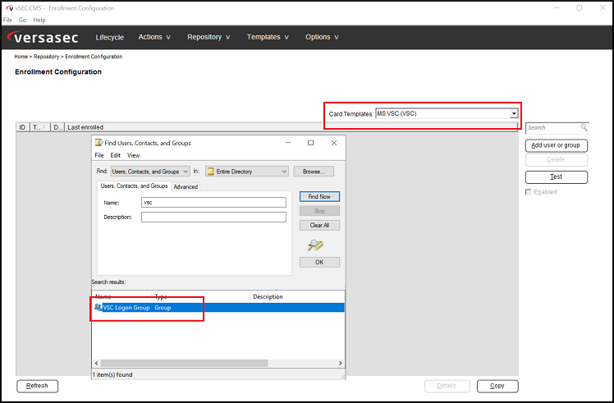Open the In Entire Directory dropdown
614x403 pixels.
point(247,172)
